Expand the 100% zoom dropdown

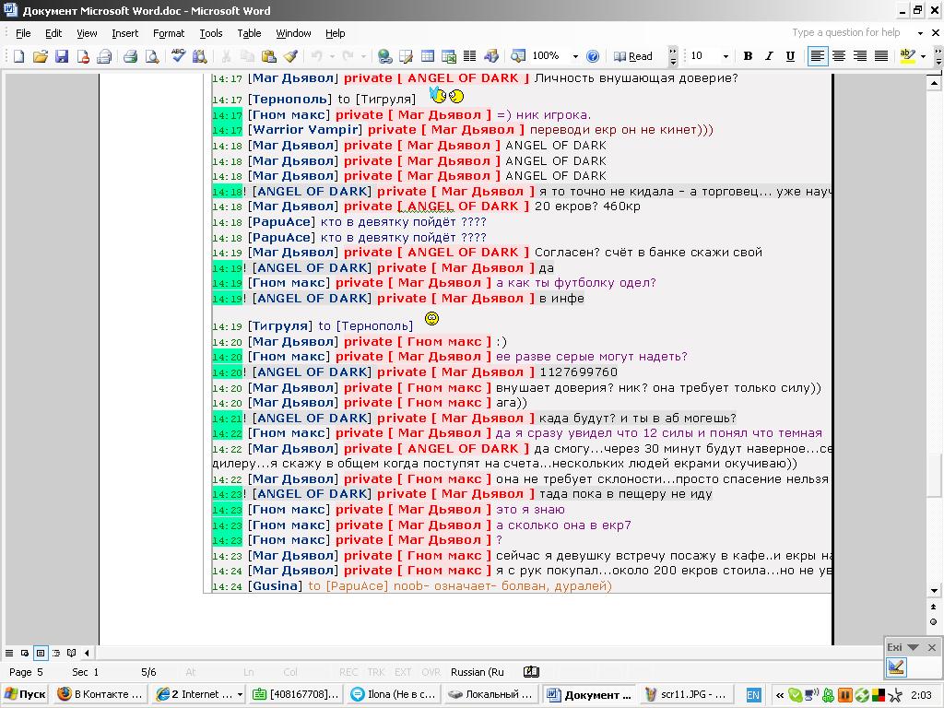pyautogui.click(x=575, y=56)
